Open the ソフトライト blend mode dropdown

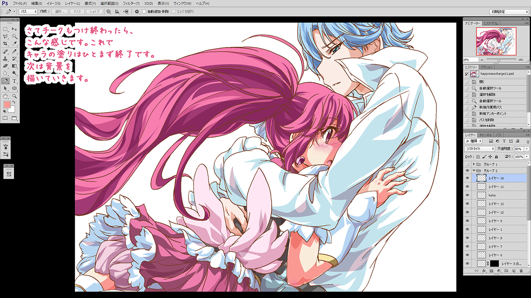point(479,149)
